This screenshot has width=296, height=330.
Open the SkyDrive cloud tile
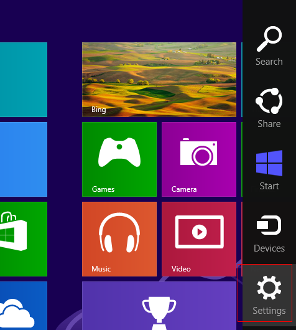pos(24,306)
